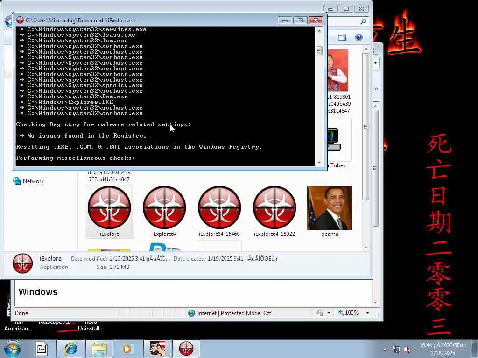Open the Windows Start orb

coord(13,349)
